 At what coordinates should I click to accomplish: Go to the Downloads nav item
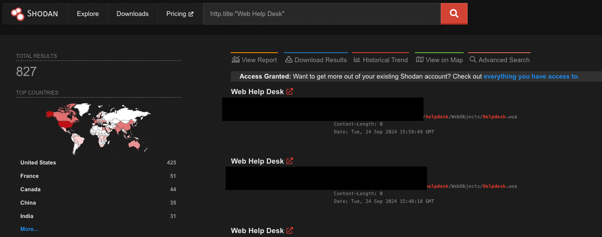(x=132, y=14)
